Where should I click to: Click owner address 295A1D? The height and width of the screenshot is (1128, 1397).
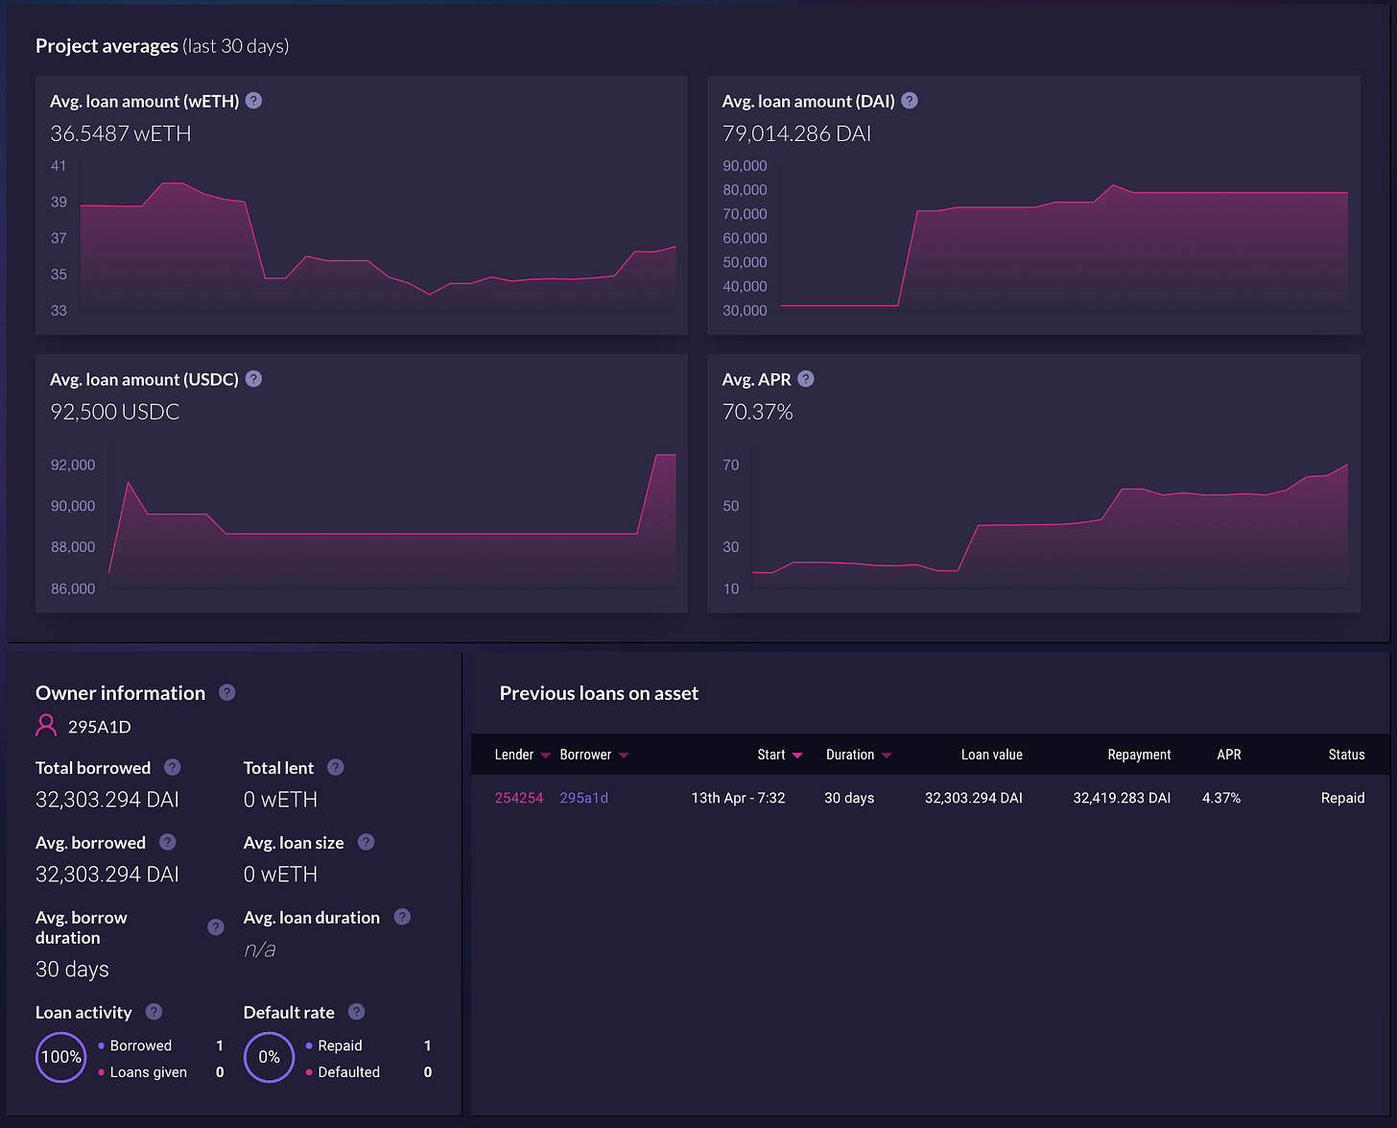(x=100, y=727)
